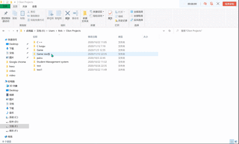
Task: Click the 重命名 rename icon
Action: coord(76,13)
